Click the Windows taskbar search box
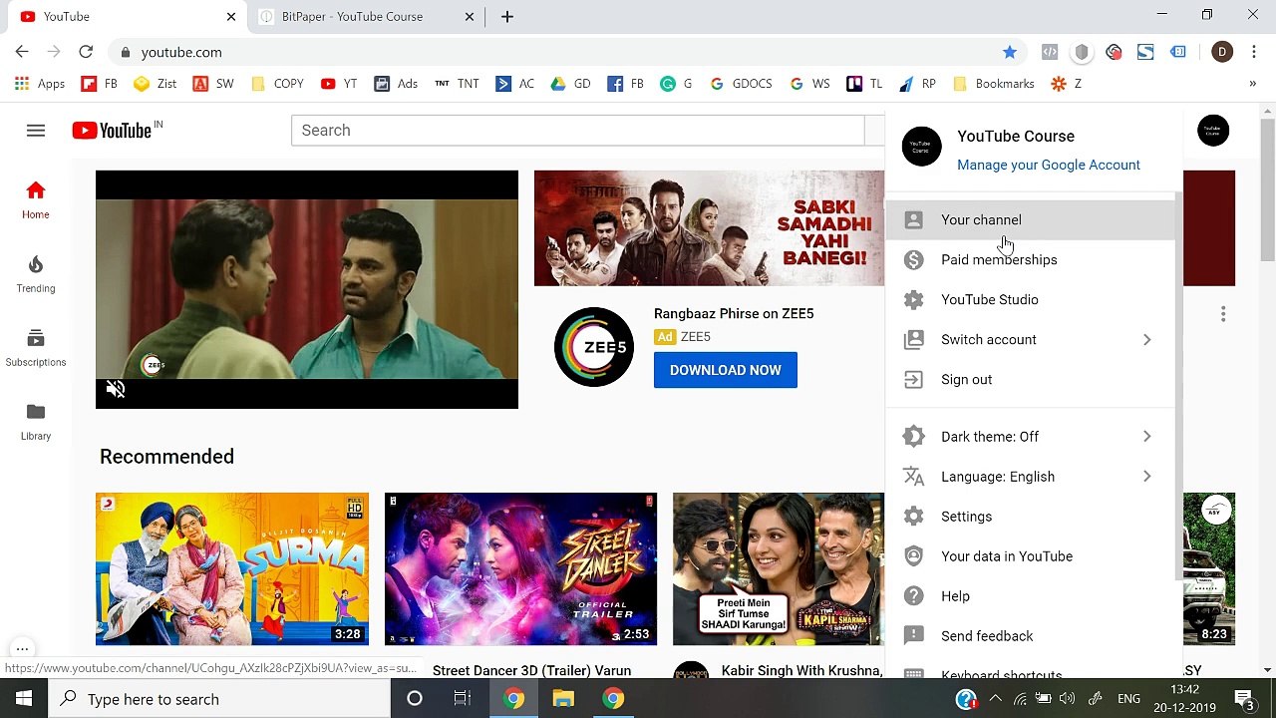This screenshot has height=718, width=1276. tap(219, 699)
